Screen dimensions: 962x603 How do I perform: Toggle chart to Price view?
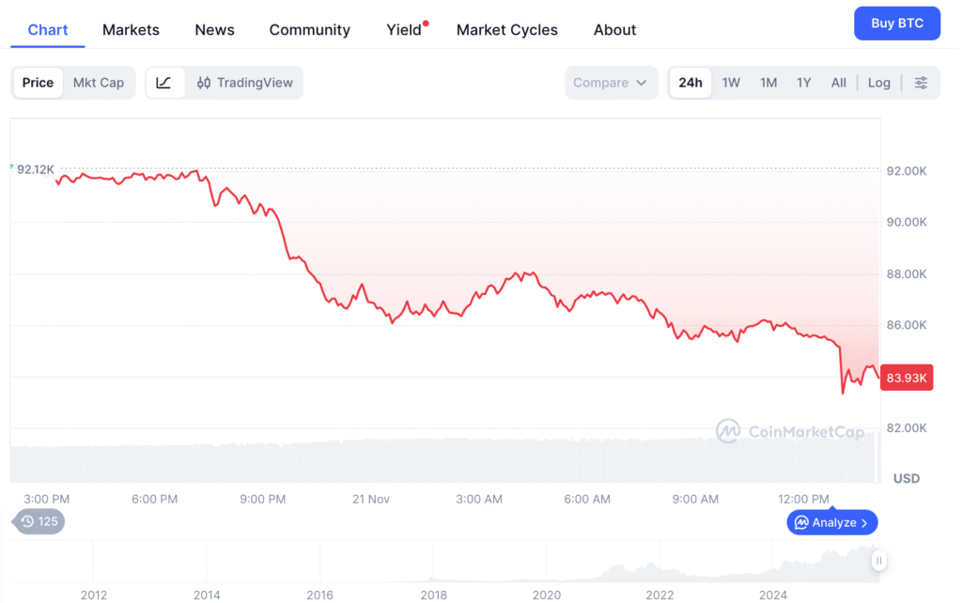tap(39, 83)
